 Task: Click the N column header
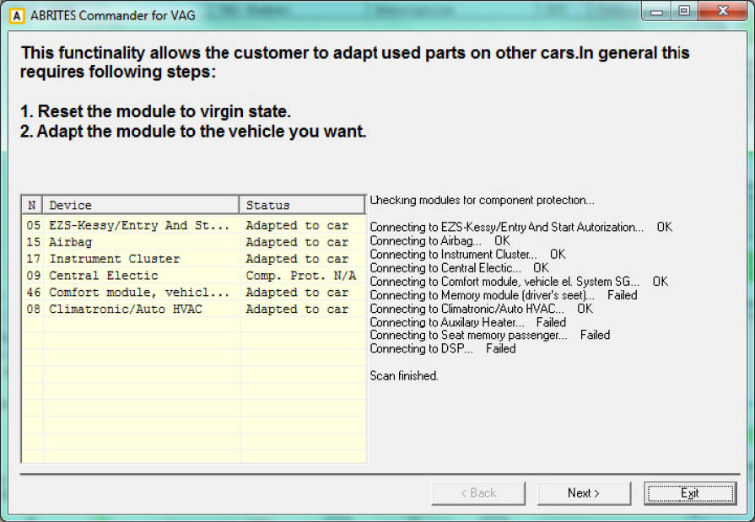tap(32, 205)
